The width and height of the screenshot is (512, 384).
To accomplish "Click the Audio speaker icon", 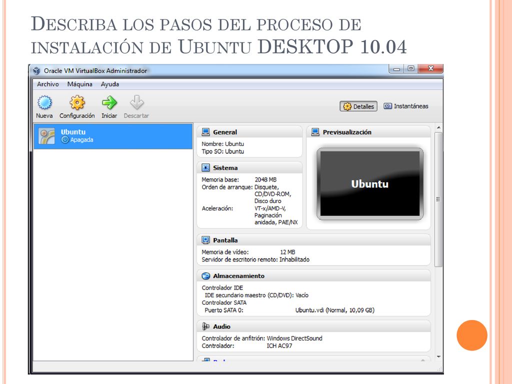I will click(205, 326).
